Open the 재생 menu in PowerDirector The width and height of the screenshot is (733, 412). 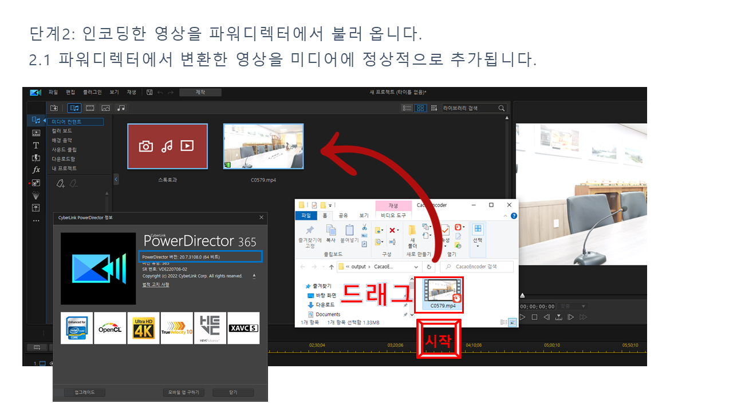(132, 92)
